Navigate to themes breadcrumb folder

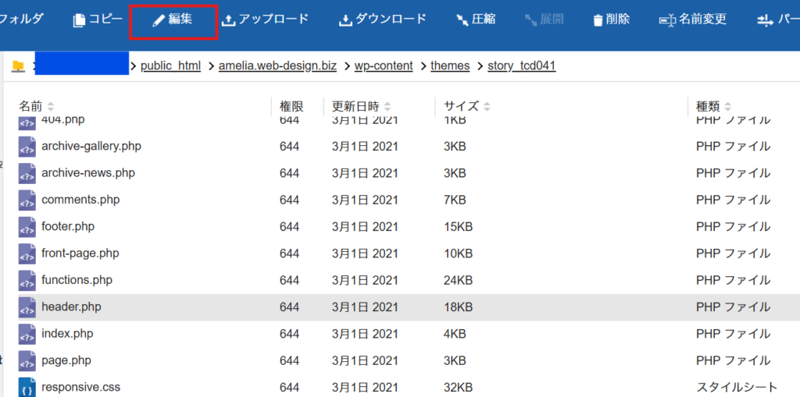coord(450,66)
